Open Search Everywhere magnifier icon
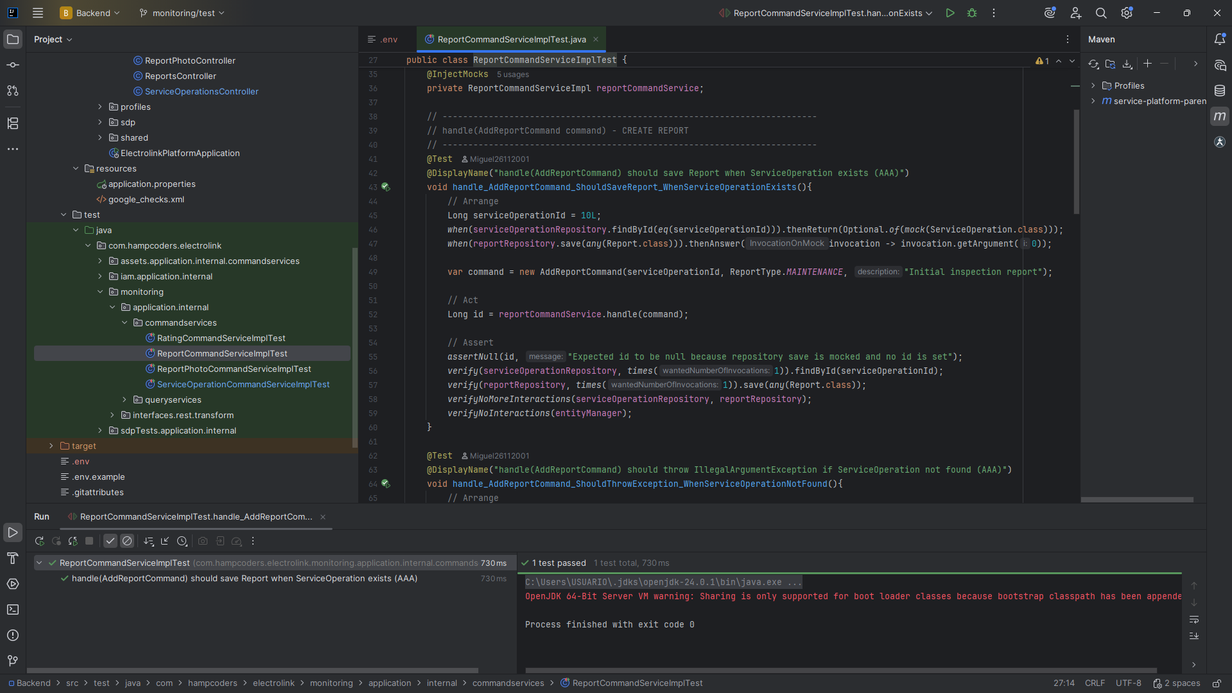Viewport: 1232px width, 693px height. coord(1100,13)
